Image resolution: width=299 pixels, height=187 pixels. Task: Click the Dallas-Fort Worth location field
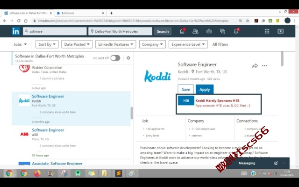click(120, 31)
